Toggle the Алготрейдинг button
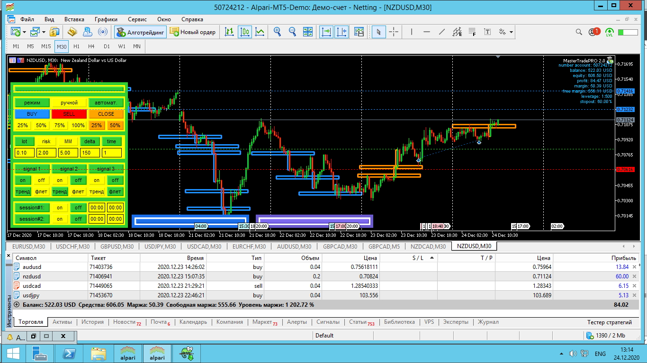 pyautogui.click(x=140, y=32)
